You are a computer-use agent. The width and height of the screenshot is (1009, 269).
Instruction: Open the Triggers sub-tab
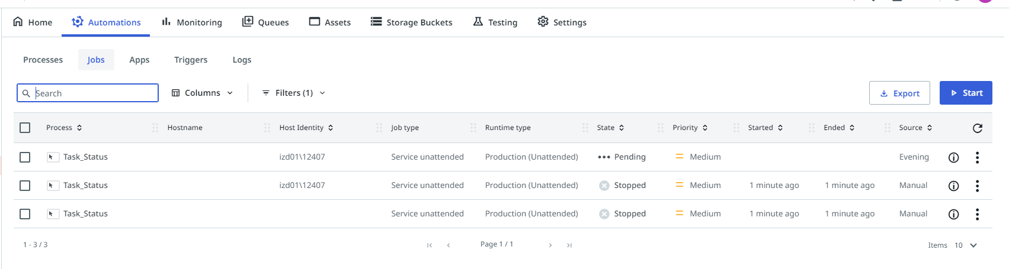click(191, 60)
